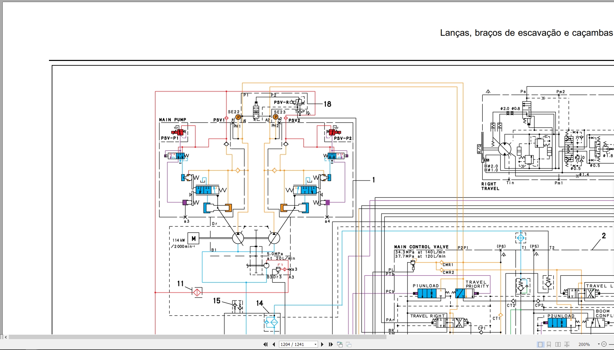
Task: Go to the first page
Action: (265, 344)
